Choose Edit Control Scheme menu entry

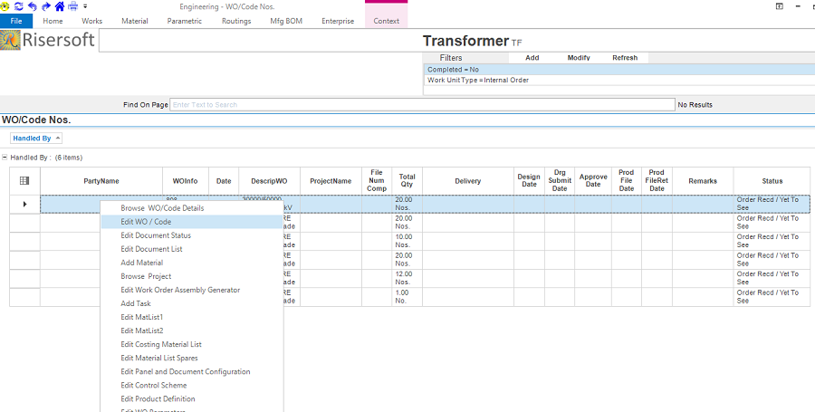click(192, 385)
